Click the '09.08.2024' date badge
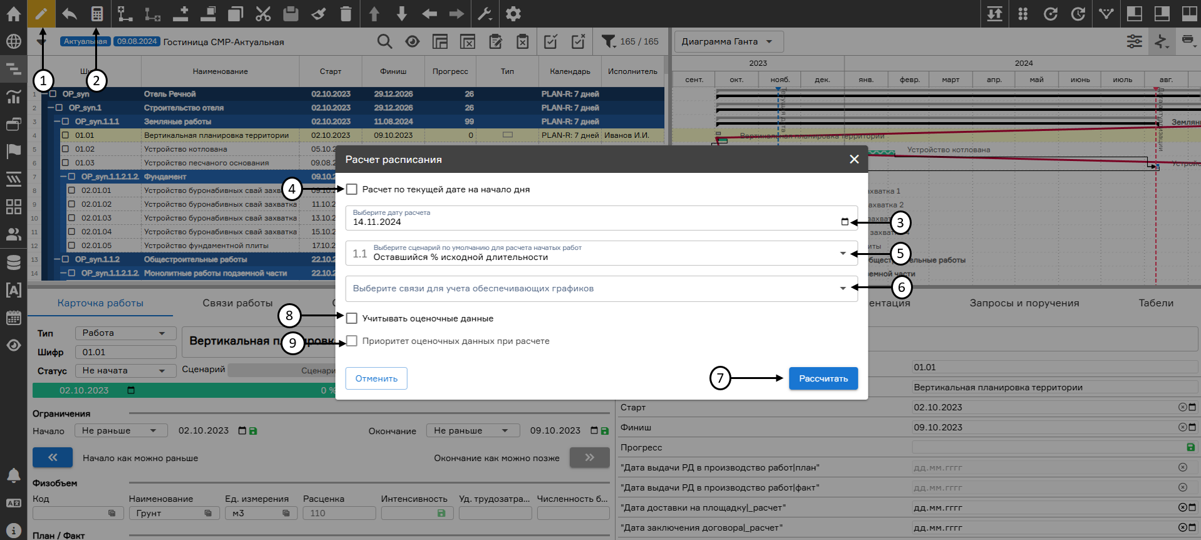 coord(137,41)
